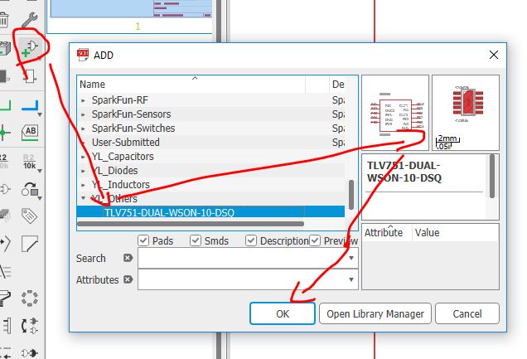527x359 pixels.
Task: Expand the SparkFun-Sensors library
Action: coord(83,114)
